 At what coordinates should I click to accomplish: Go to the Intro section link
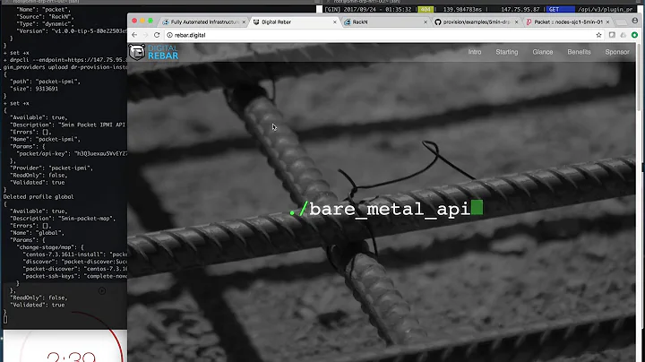coord(474,52)
